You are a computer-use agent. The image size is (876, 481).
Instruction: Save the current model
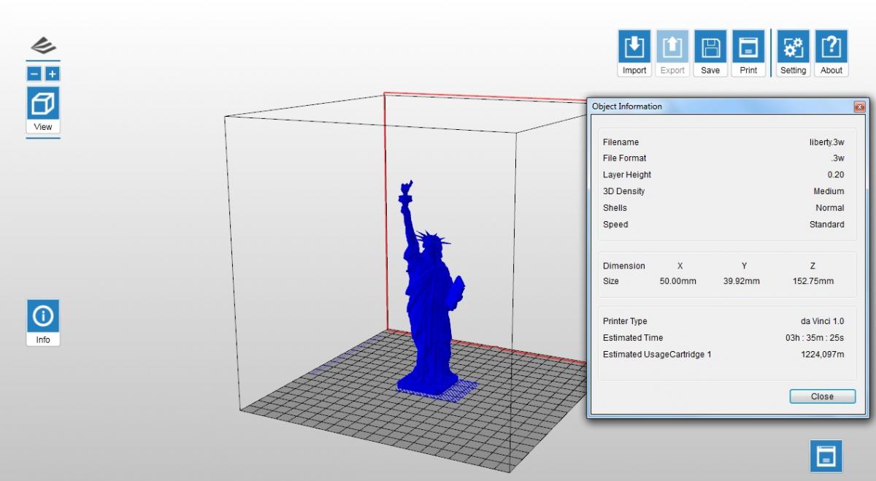click(710, 53)
